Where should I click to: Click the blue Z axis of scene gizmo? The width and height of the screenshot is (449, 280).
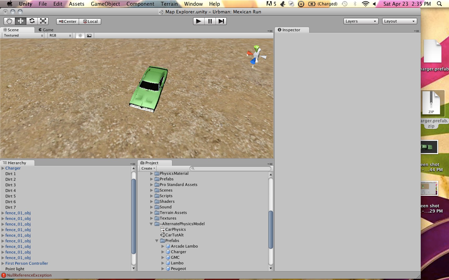253,61
